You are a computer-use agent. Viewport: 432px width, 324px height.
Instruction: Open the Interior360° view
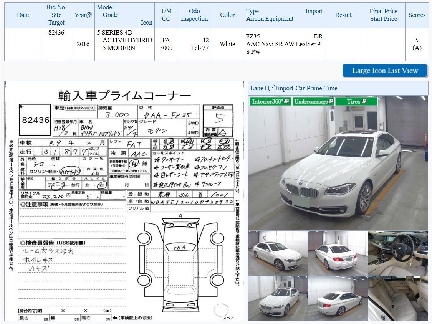270,101
